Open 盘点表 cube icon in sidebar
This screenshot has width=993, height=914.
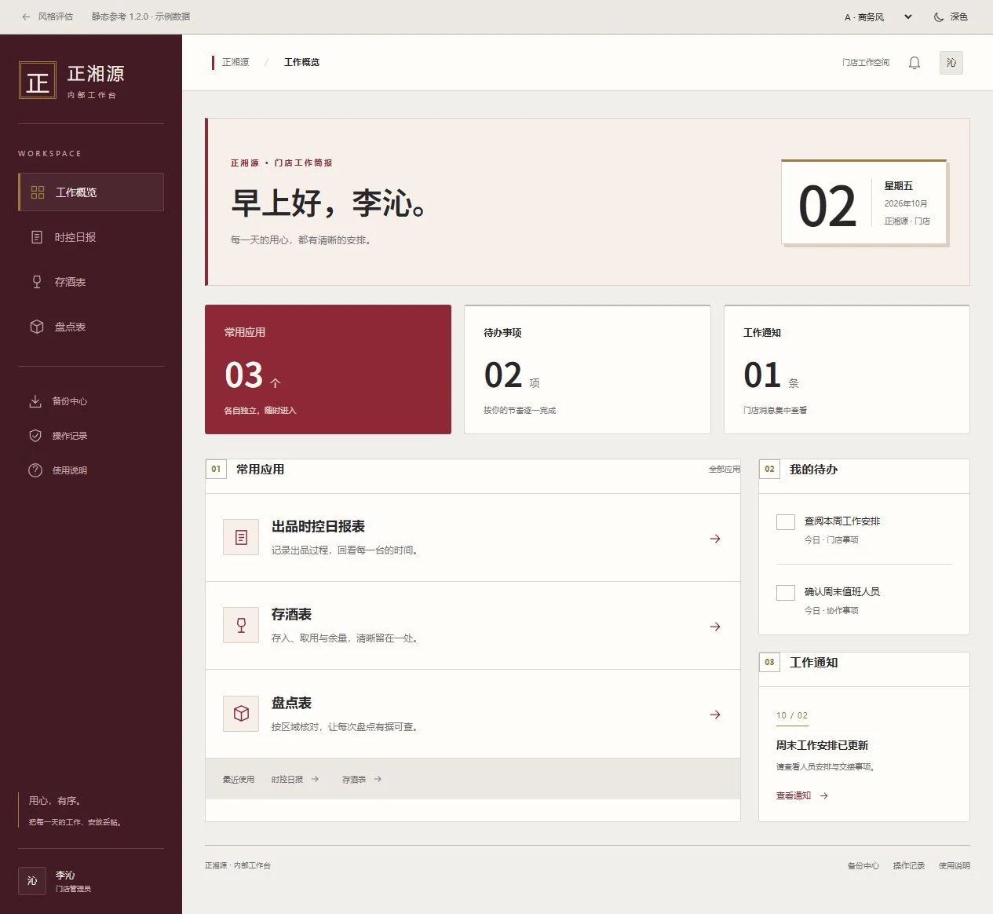(91, 327)
